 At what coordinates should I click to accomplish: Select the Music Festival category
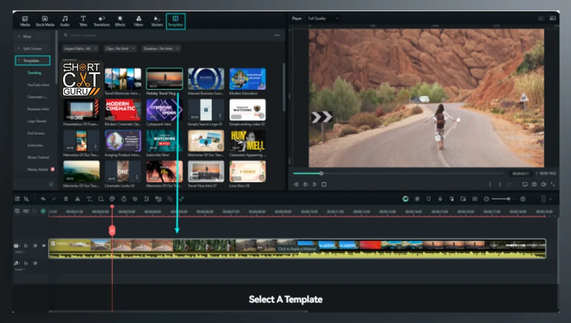point(38,157)
